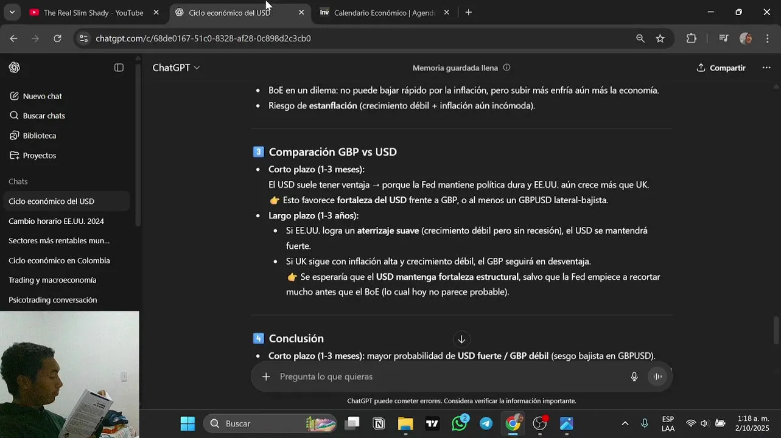Open Task View in the taskbar
This screenshot has height=438, width=781.
[x=352, y=423]
